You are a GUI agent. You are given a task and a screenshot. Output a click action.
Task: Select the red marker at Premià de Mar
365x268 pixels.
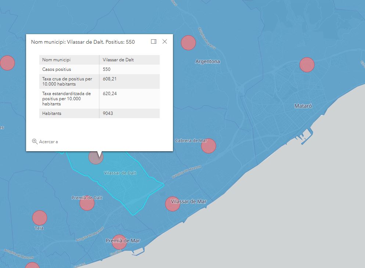[x=119, y=242]
